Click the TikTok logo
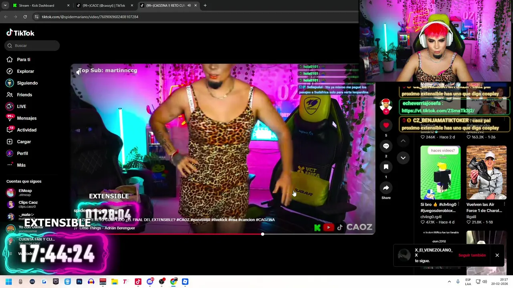This screenshot has width=513, height=288. 20,33
